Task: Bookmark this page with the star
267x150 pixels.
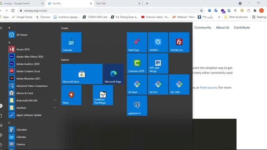Action: click(x=202, y=10)
